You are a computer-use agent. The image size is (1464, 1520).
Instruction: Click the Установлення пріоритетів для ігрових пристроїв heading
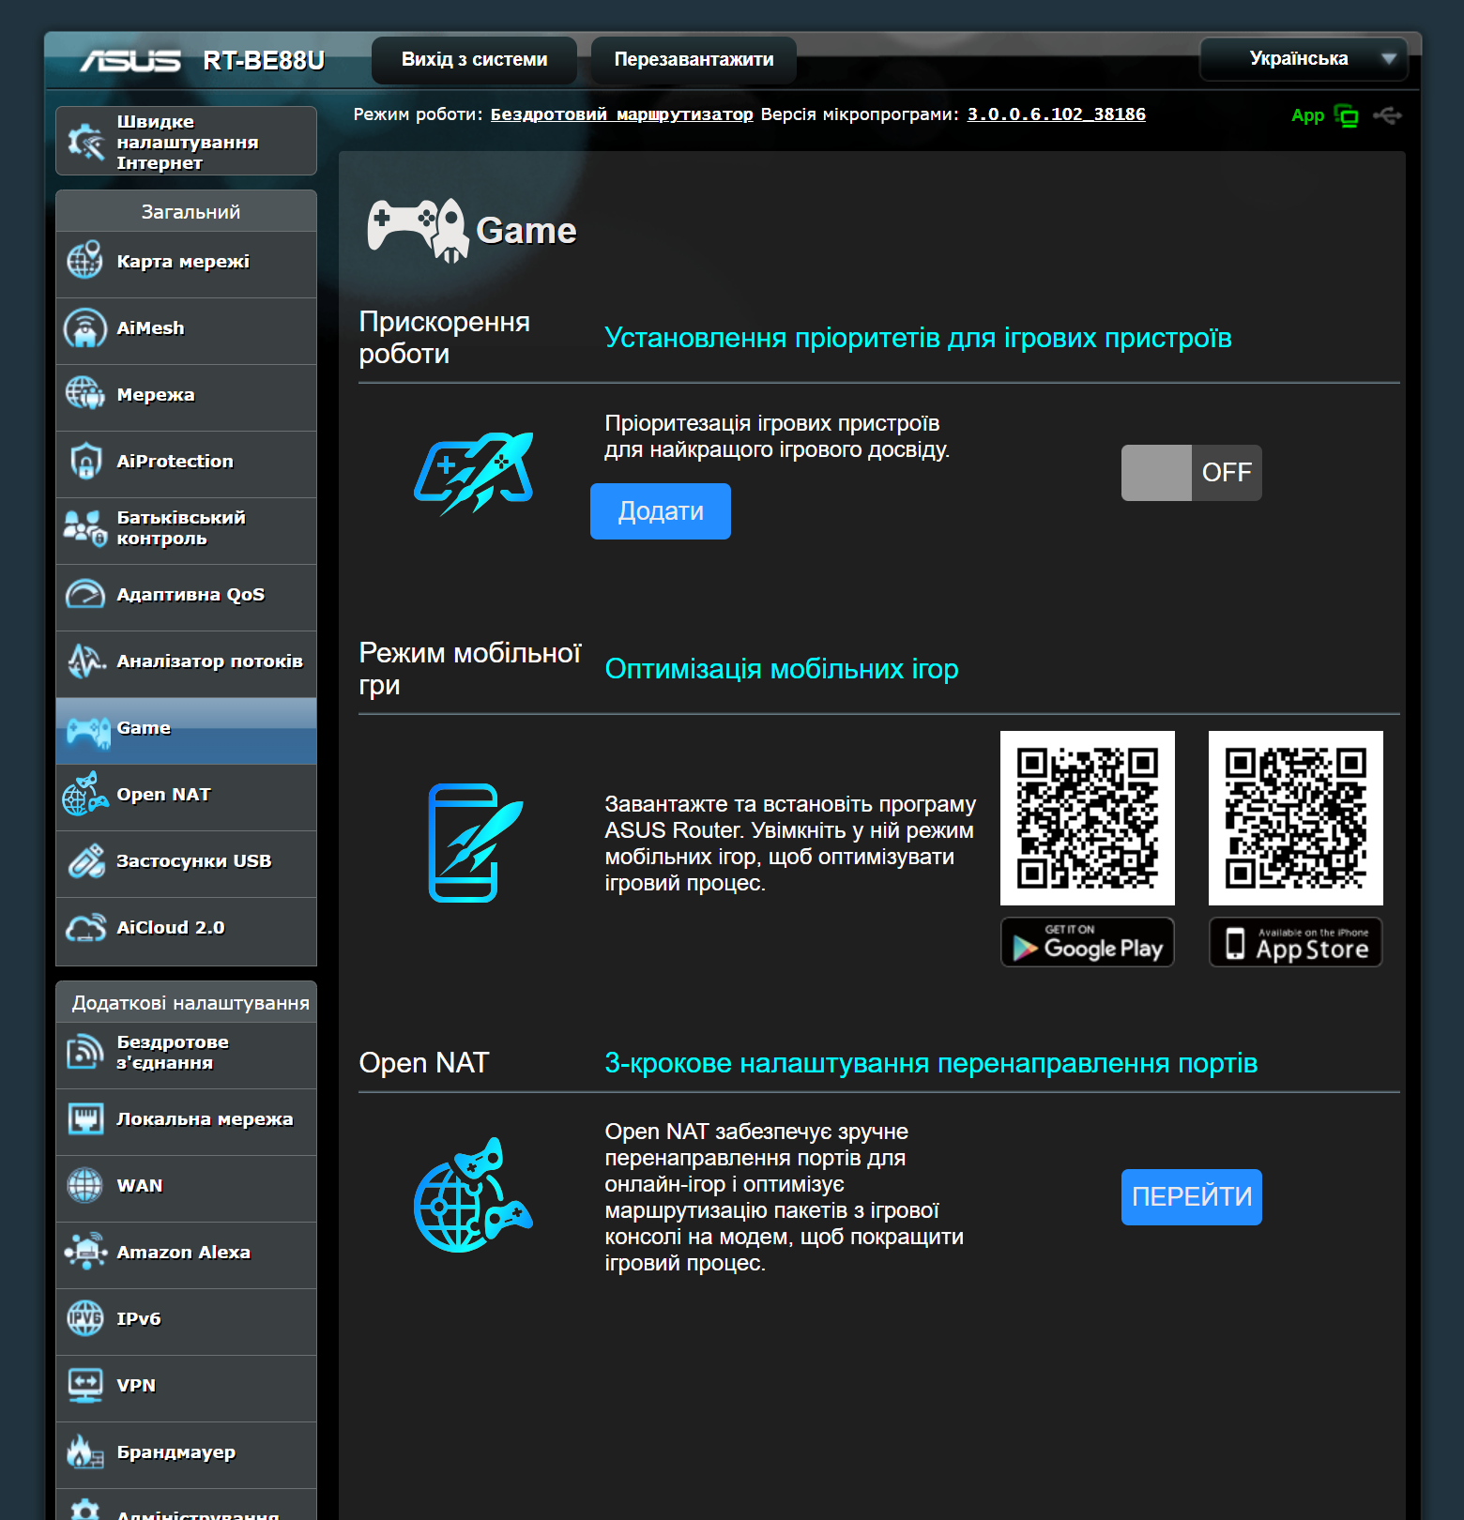(918, 338)
